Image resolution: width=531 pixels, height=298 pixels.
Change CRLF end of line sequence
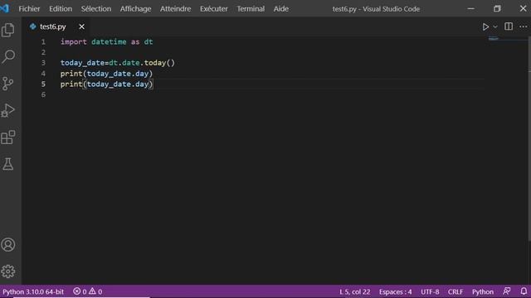coord(455,291)
